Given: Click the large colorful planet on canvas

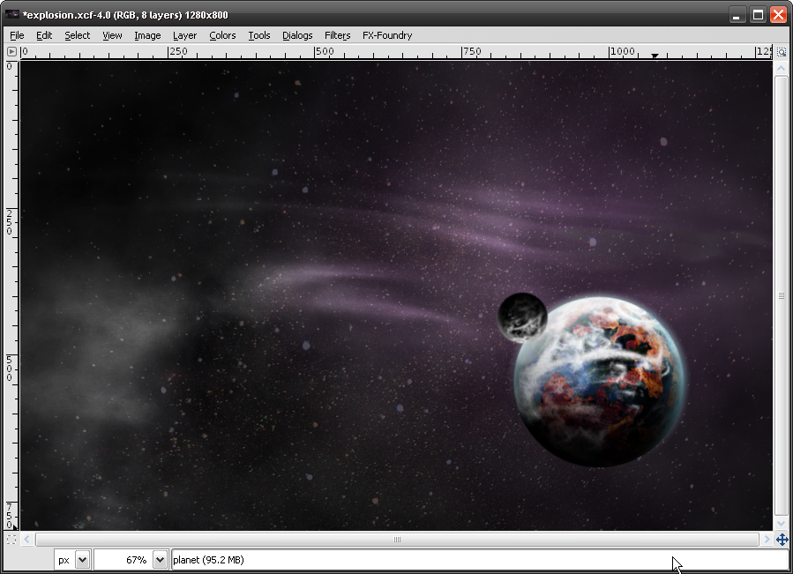Looking at the screenshot, I should tap(599, 382).
